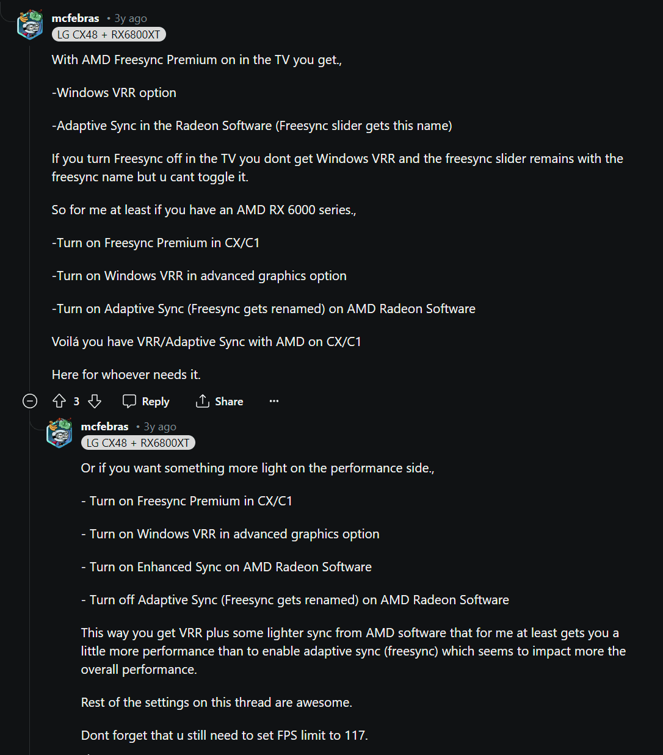Image resolution: width=663 pixels, height=755 pixels.
Task: Click the 'Voilá you have VRR/Adaptive Sync' line
Action: pos(206,342)
